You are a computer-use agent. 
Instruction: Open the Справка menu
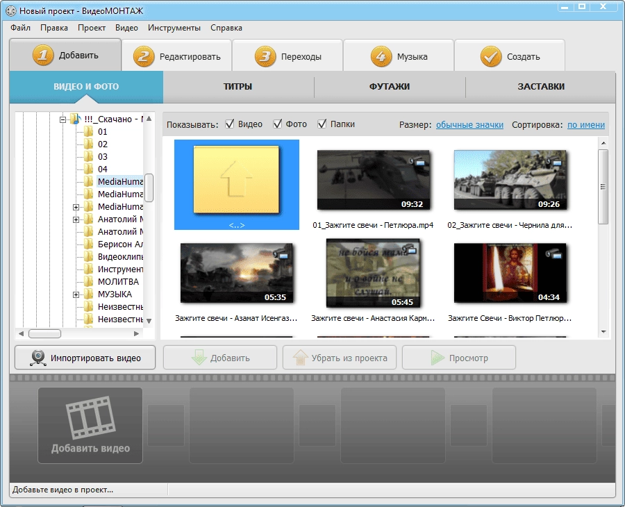coord(226,28)
